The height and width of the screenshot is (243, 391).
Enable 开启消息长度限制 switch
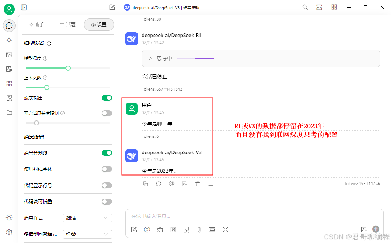pyautogui.click(x=107, y=114)
